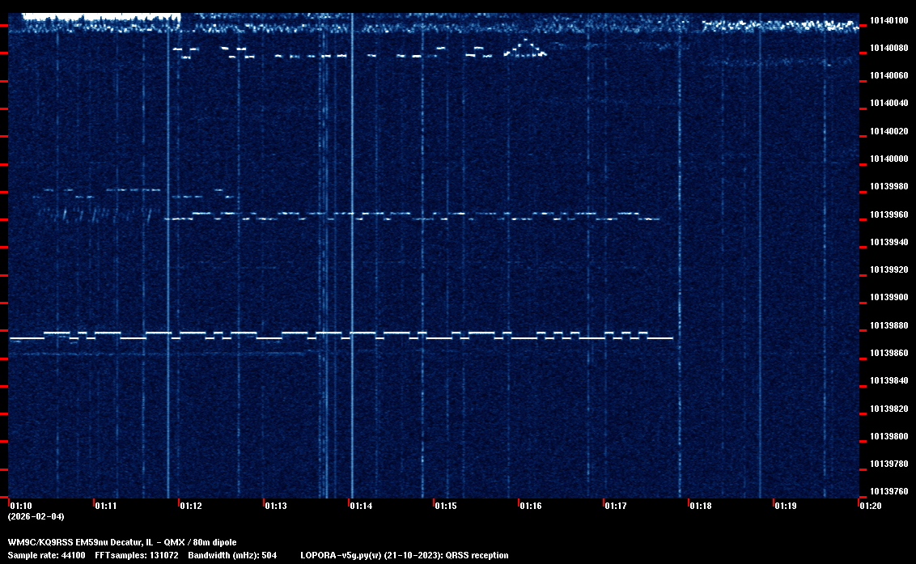The width and height of the screenshot is (916, 564).
Task: Click the LOPORA QRSS reception version text
Action: coord(404,555)
